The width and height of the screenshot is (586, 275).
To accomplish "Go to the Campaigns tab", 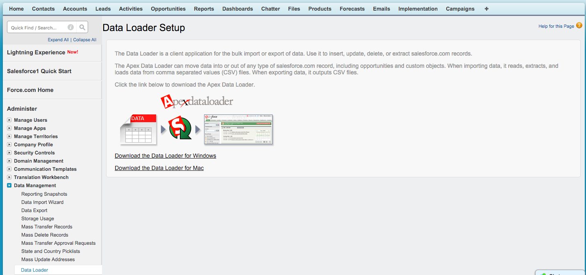I will (x=460, y=9).
